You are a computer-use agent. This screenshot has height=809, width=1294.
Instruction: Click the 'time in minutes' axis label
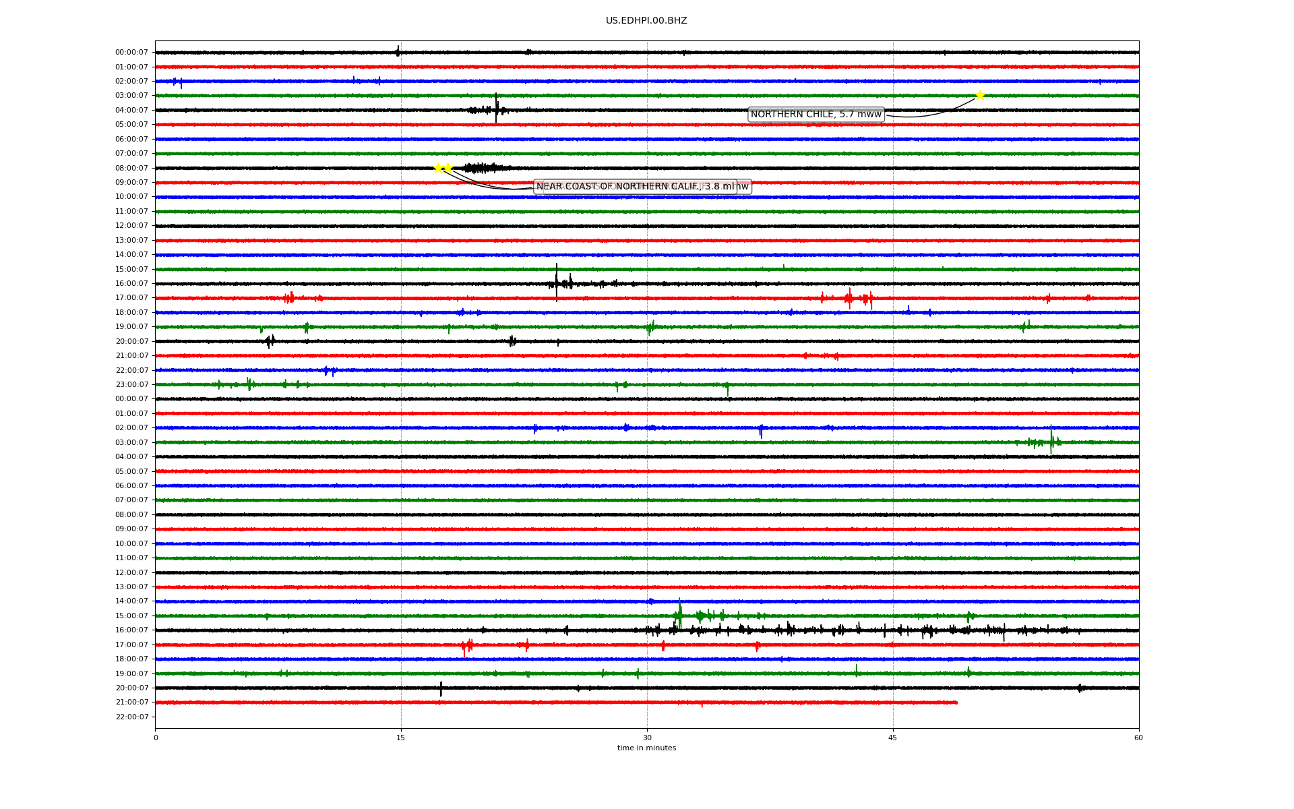tap(646, 748)
